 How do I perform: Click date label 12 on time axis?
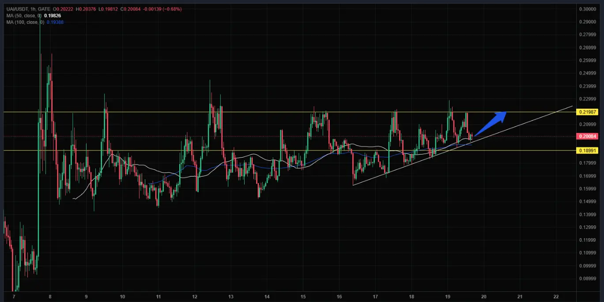pos(194,296)
